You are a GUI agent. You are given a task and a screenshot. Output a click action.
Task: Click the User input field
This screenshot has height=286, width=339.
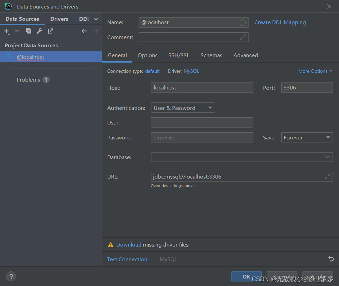click(202, 122)
